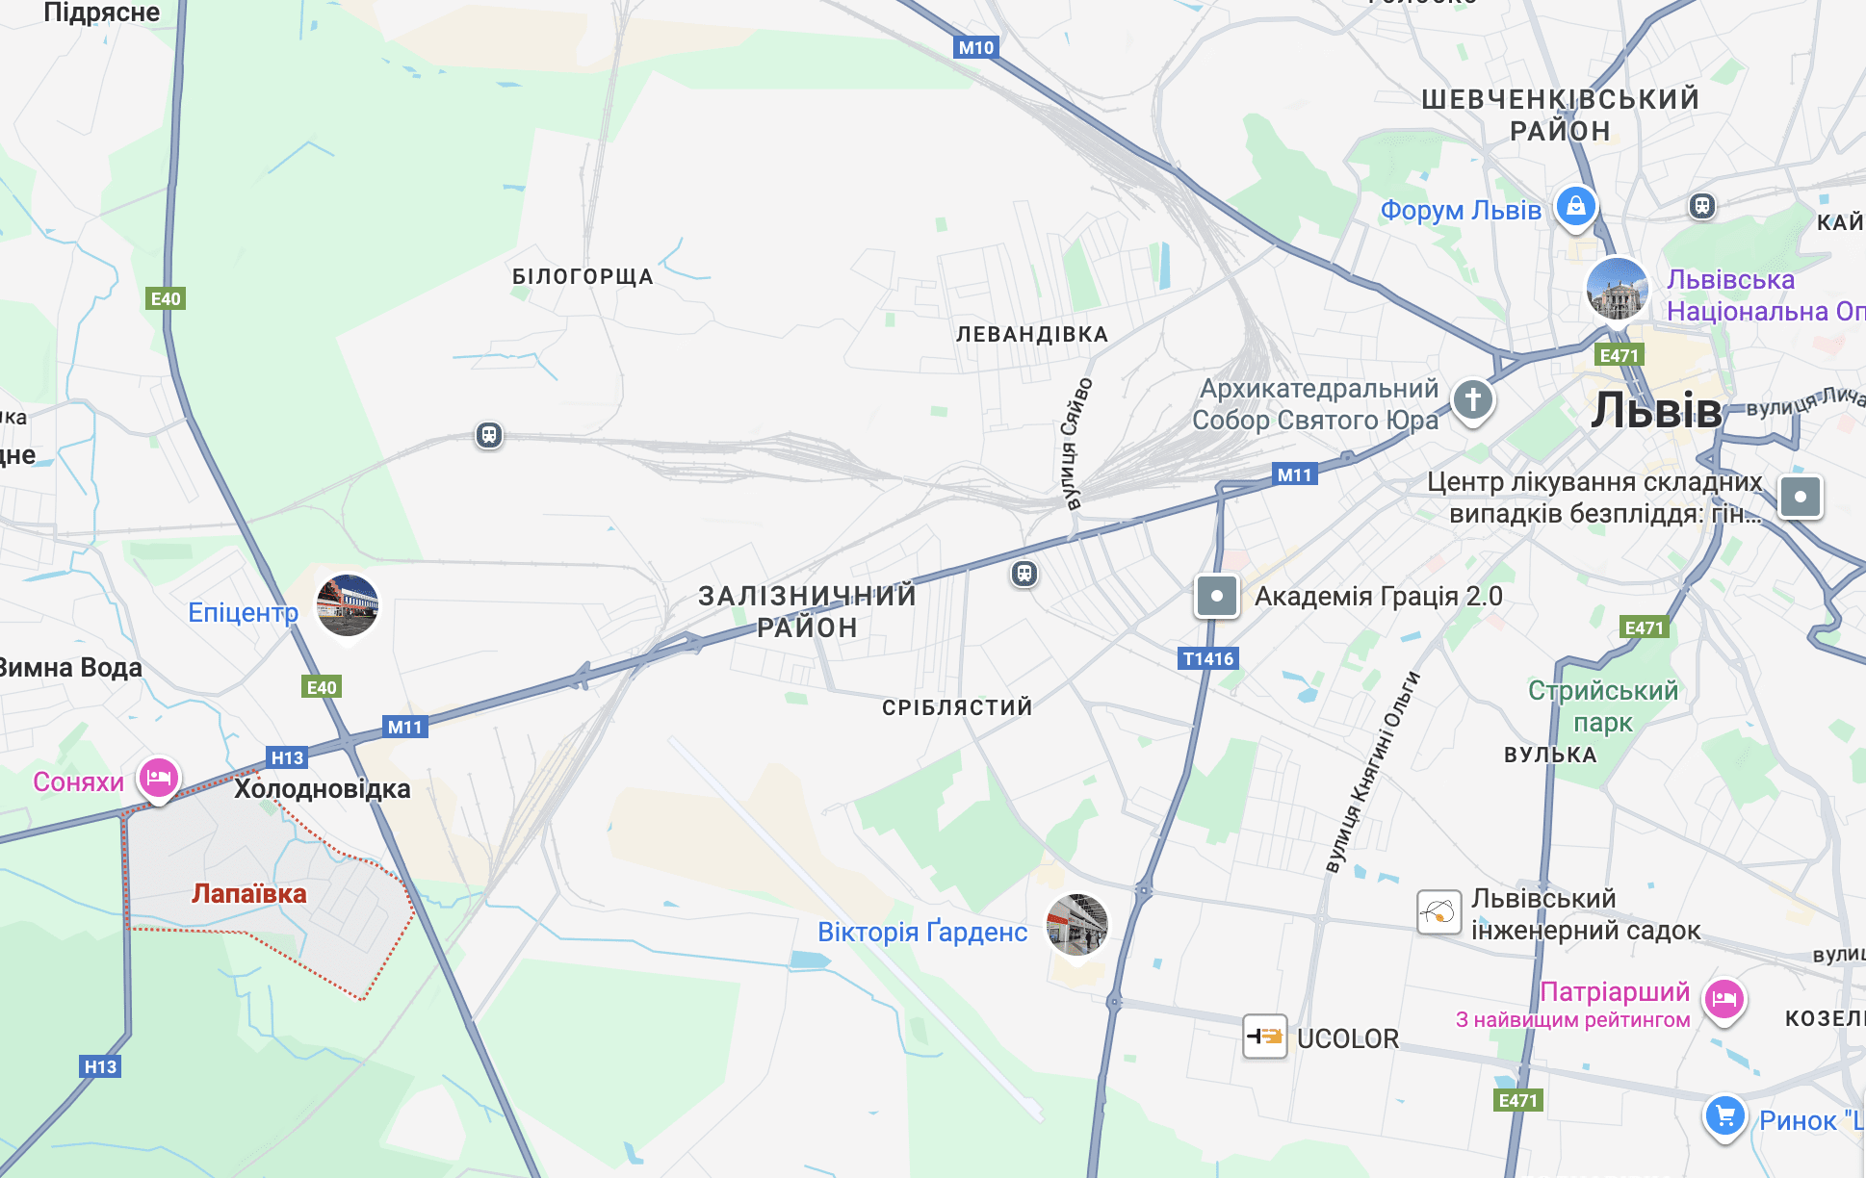Select the Патріарший hotel bed icon
Viewport: 1866px width, 1178px height.
pyautogui.click(x=1723, y=1000)
